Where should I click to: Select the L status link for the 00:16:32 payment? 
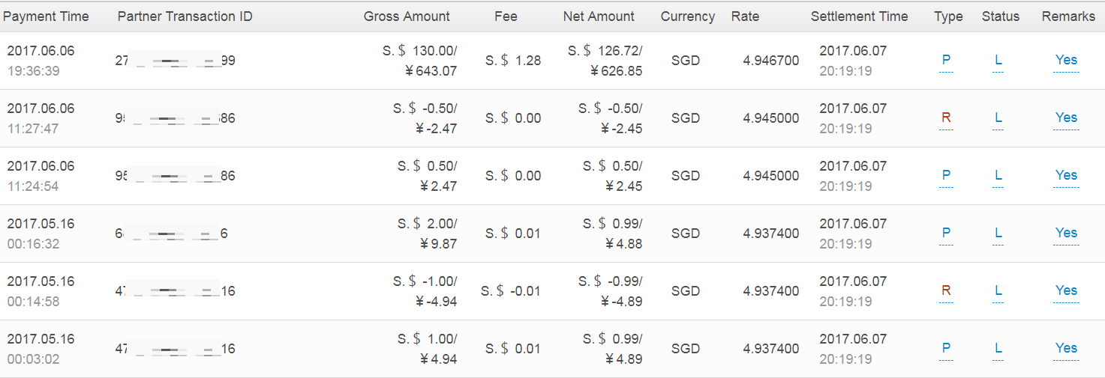pyautogui.click(x=998, y=233)
